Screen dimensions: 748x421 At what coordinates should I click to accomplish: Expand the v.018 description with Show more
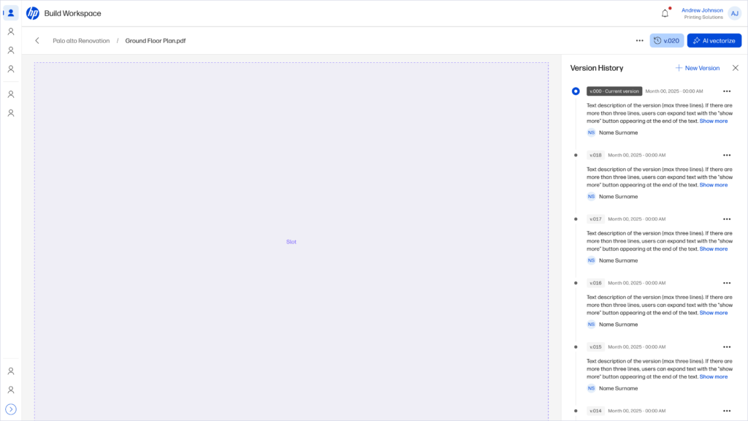pyautogui.click(x=713, y=185)
